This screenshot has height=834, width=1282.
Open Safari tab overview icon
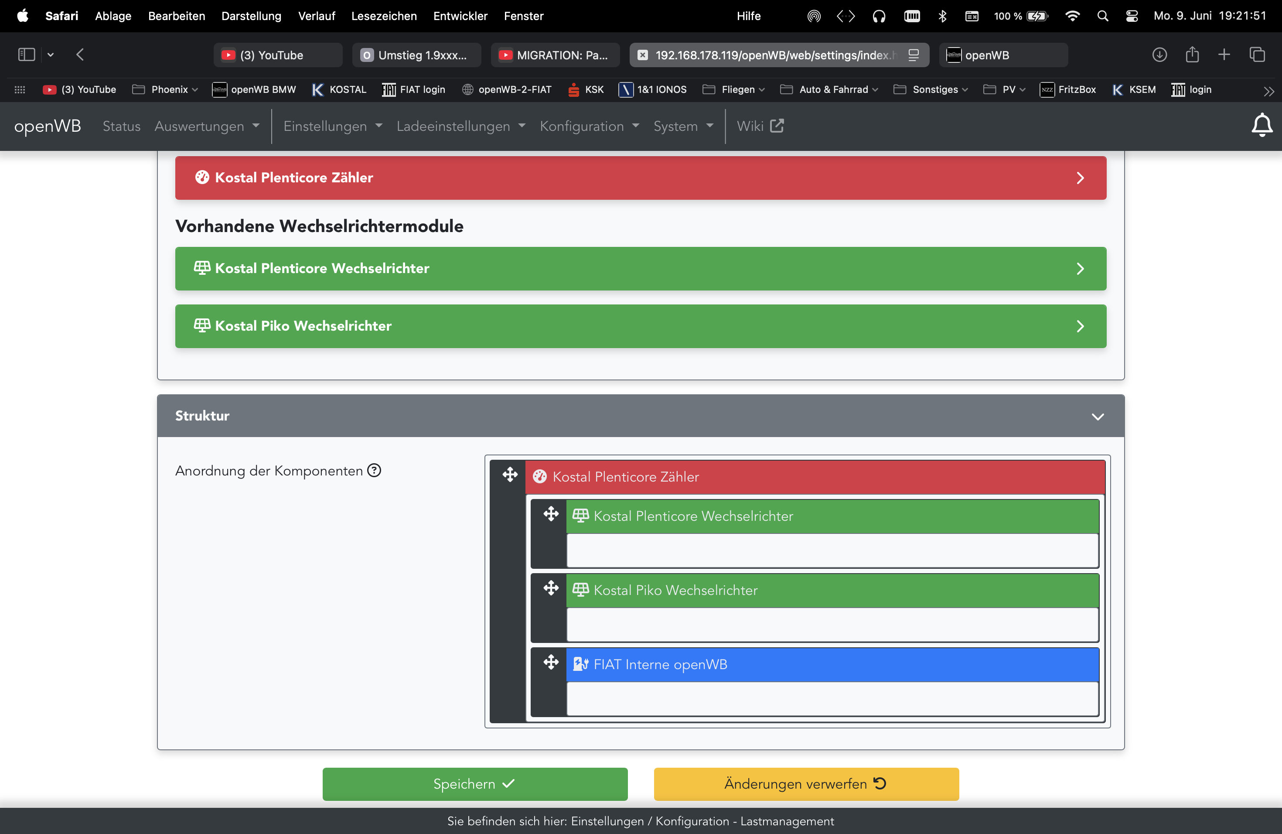(x=1257, y=55)
